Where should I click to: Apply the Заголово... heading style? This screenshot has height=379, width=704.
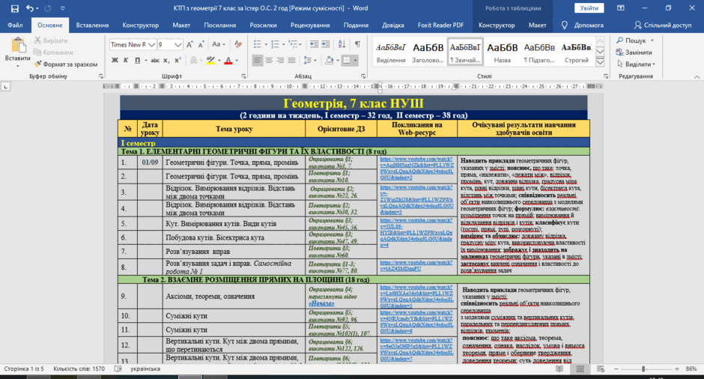(428, 52)
